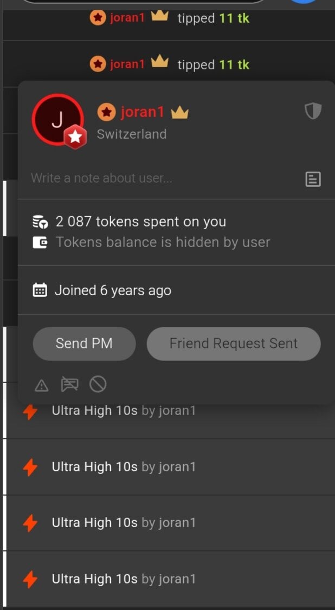The width and height of the screenshot is (335, 610).
Task: Click the wallet icon for tokens balance
Action: point(40,242)
